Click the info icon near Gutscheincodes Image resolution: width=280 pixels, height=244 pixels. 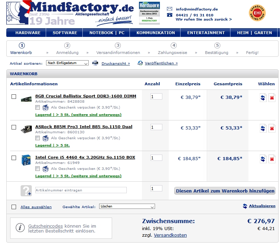[20, 228]
